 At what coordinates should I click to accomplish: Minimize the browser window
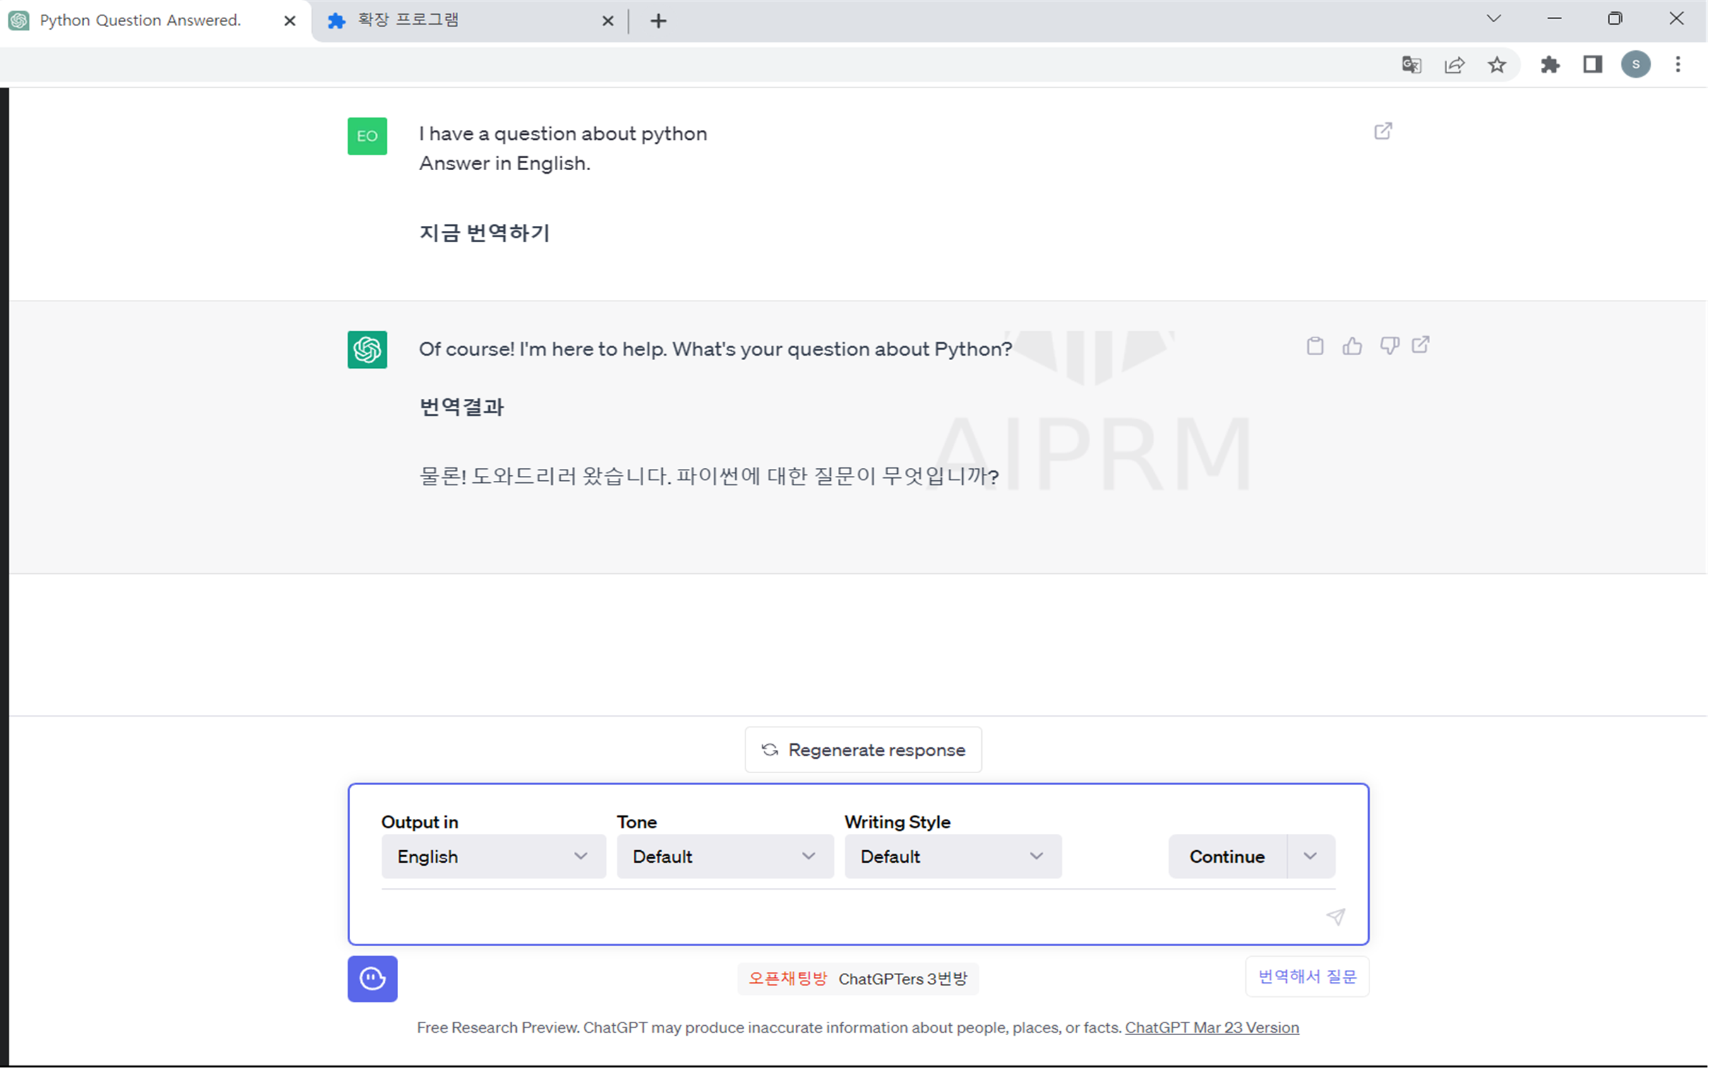point(1554,19)
